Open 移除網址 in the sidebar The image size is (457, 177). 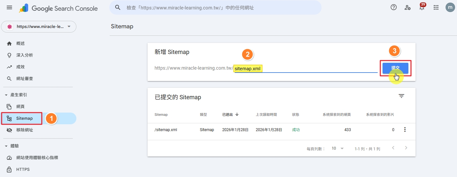tap(25, 130)
